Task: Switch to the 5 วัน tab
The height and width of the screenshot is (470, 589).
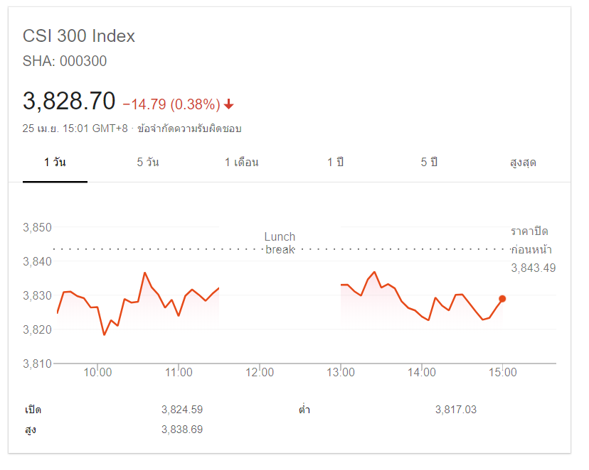Action: pos(148,163)
